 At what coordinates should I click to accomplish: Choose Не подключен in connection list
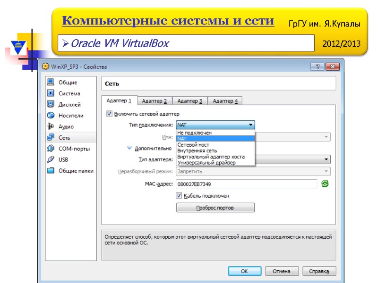(215, 133)
